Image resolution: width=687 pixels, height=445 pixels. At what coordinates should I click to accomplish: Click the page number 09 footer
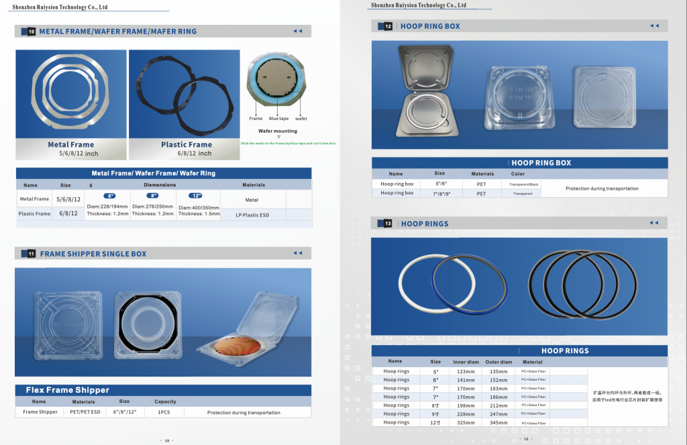point(526,439)
